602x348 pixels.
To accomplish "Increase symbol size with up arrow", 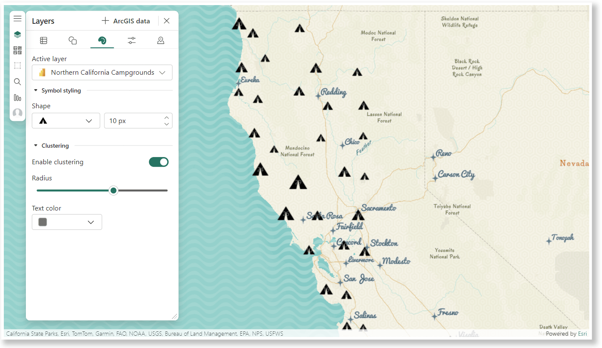I will (167, 118).
